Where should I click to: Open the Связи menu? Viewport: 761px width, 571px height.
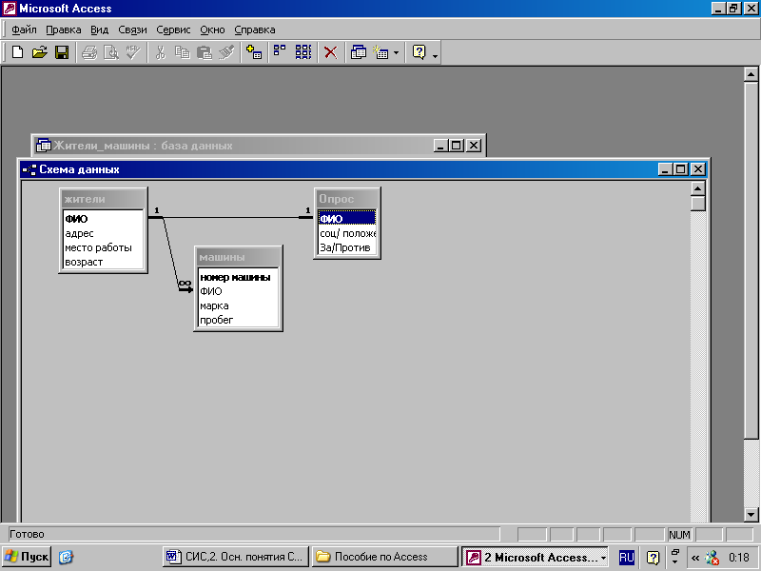[132, 30]
